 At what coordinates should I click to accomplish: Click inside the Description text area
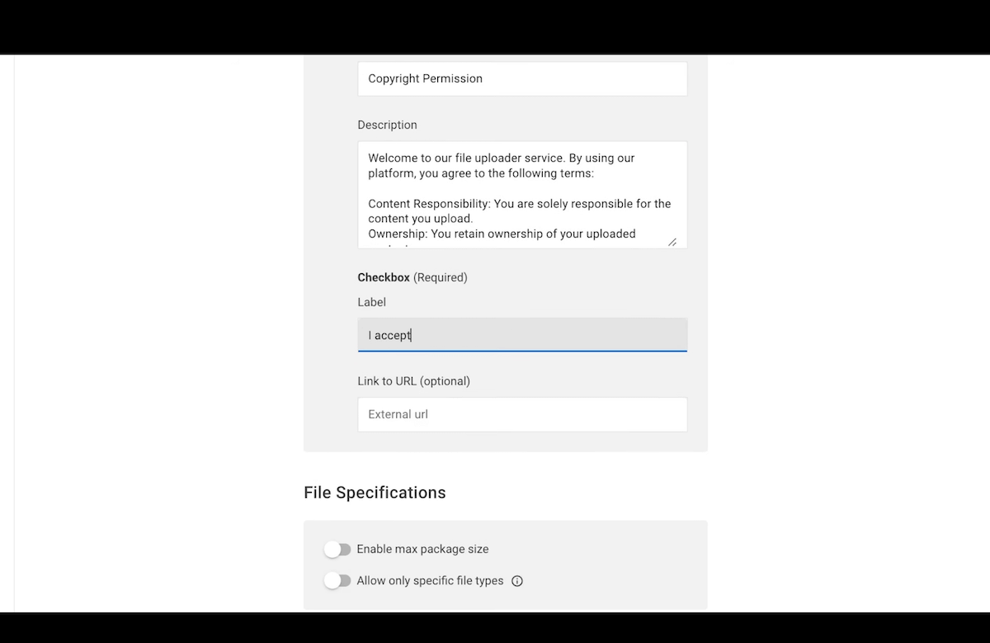point(522,195)
